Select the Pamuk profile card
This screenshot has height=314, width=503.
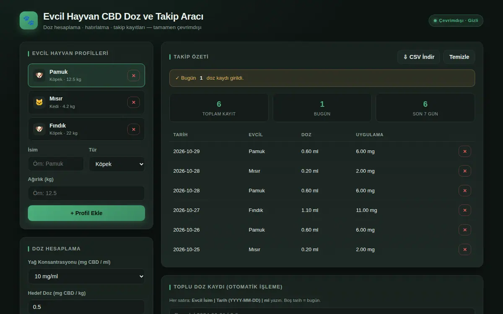(86, 75)
